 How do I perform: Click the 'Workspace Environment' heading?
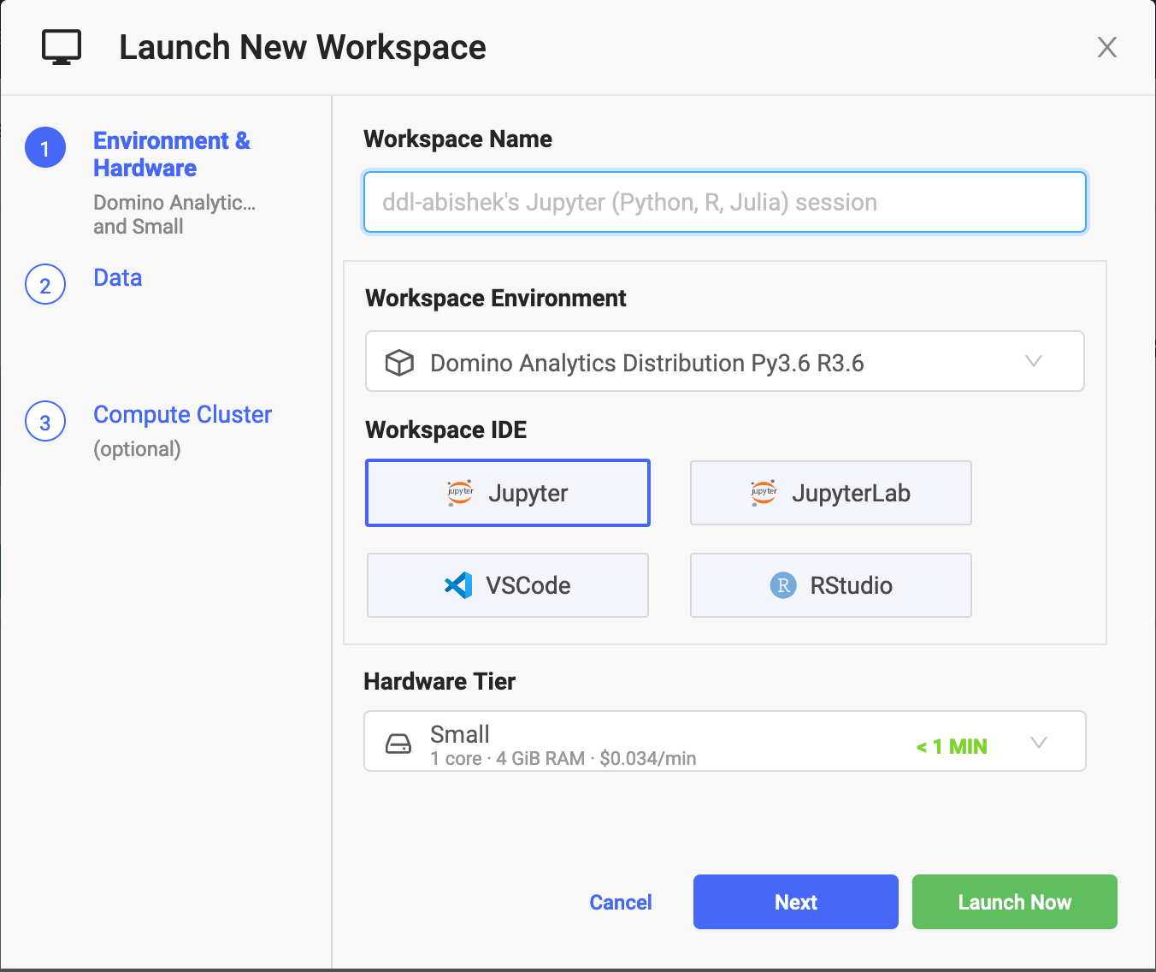pos(496,298)
